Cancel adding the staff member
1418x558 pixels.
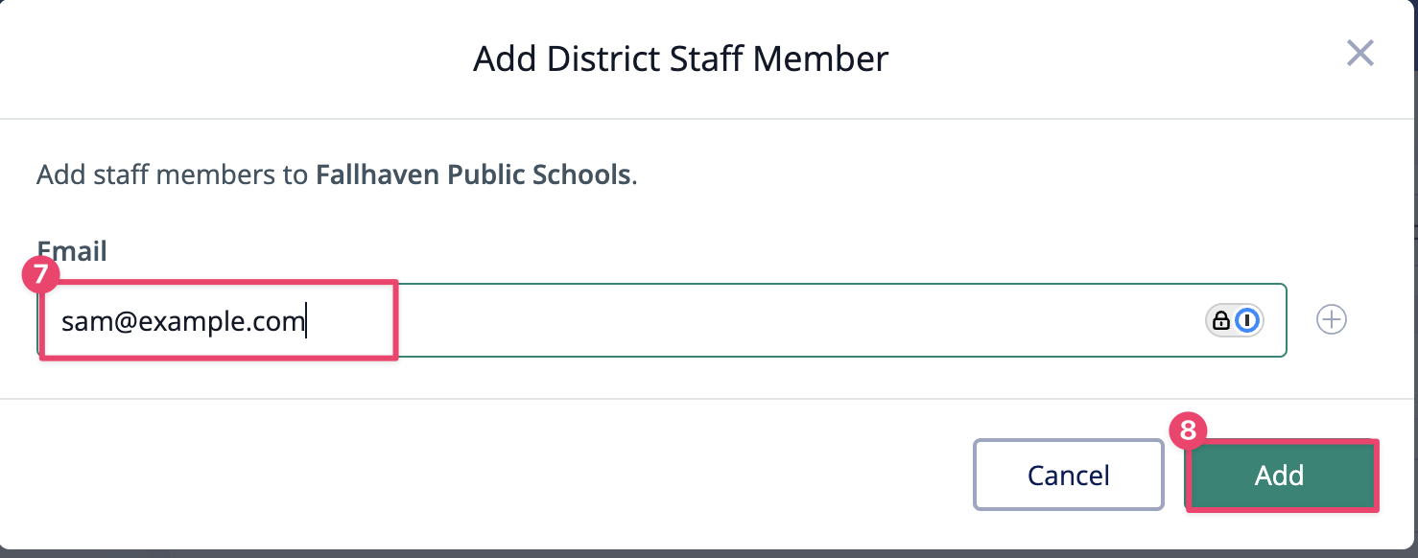click(x=1068, y=475)
